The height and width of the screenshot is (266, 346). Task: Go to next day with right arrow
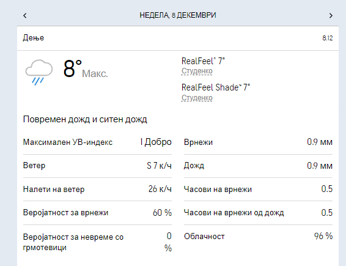[x=331, y=15]
